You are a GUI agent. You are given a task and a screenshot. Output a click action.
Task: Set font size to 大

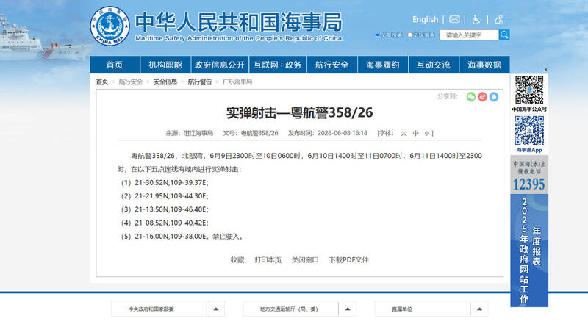[x=404, y=133]
